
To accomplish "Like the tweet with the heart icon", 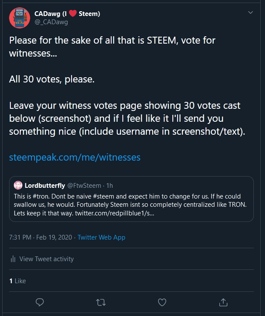I will tap(162, 302).
